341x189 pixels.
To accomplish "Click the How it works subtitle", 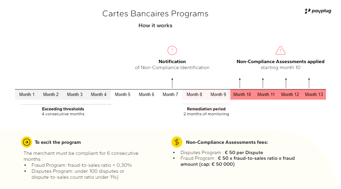I will click(155, 26).
